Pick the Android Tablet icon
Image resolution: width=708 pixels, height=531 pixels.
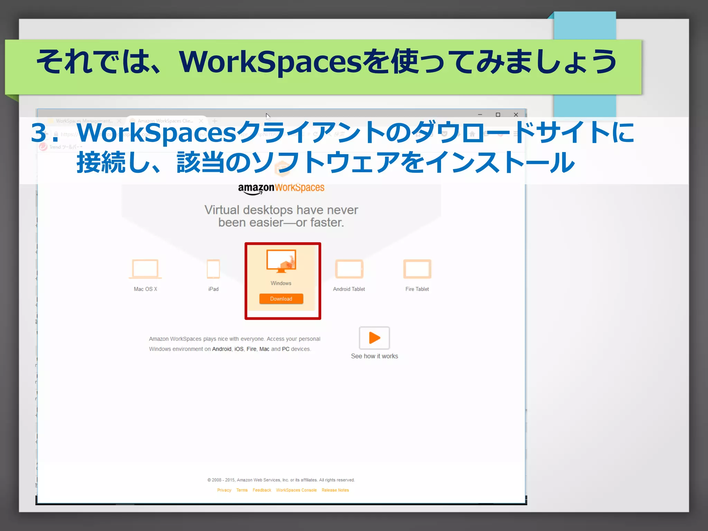coord(349,269)
